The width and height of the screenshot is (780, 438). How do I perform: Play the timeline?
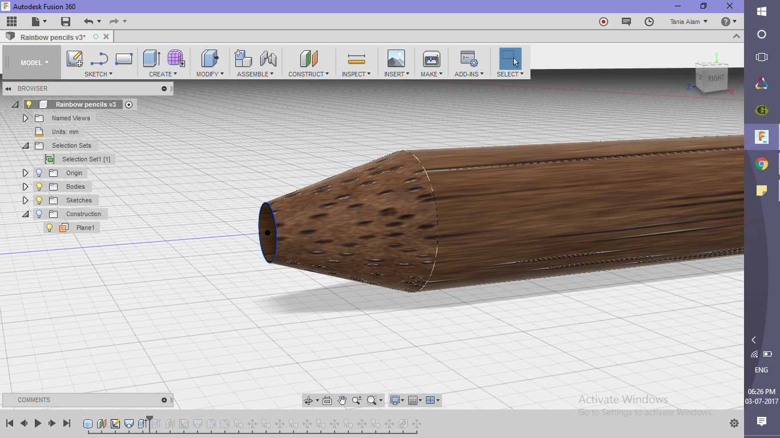pos(38,423)
